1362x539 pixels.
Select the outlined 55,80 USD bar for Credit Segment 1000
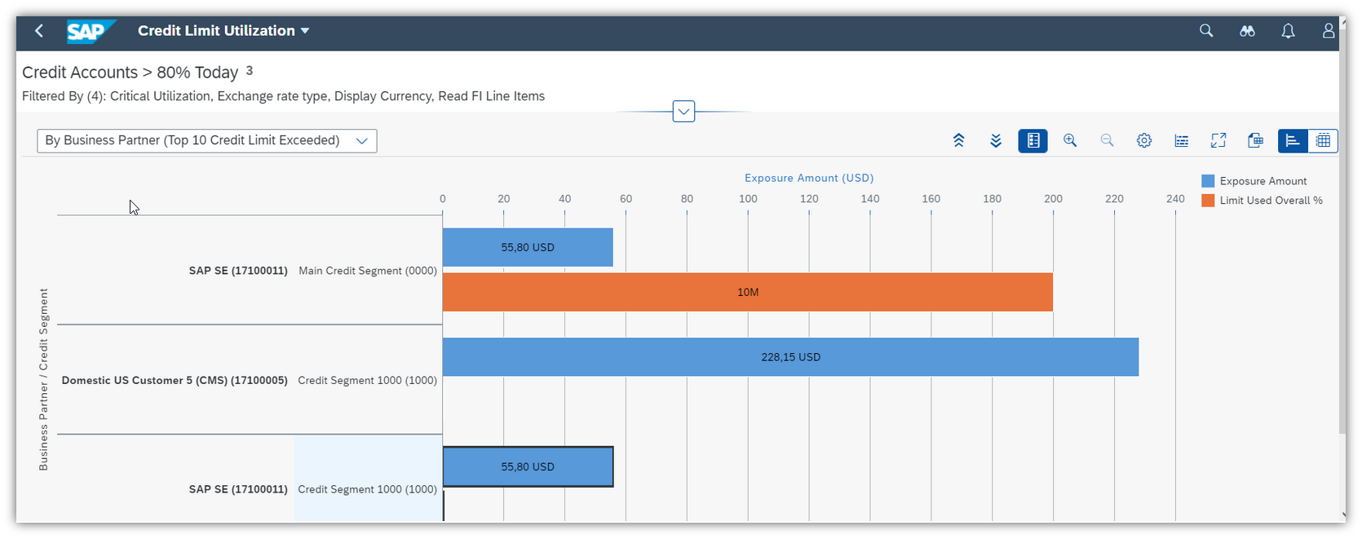(528, 466)
